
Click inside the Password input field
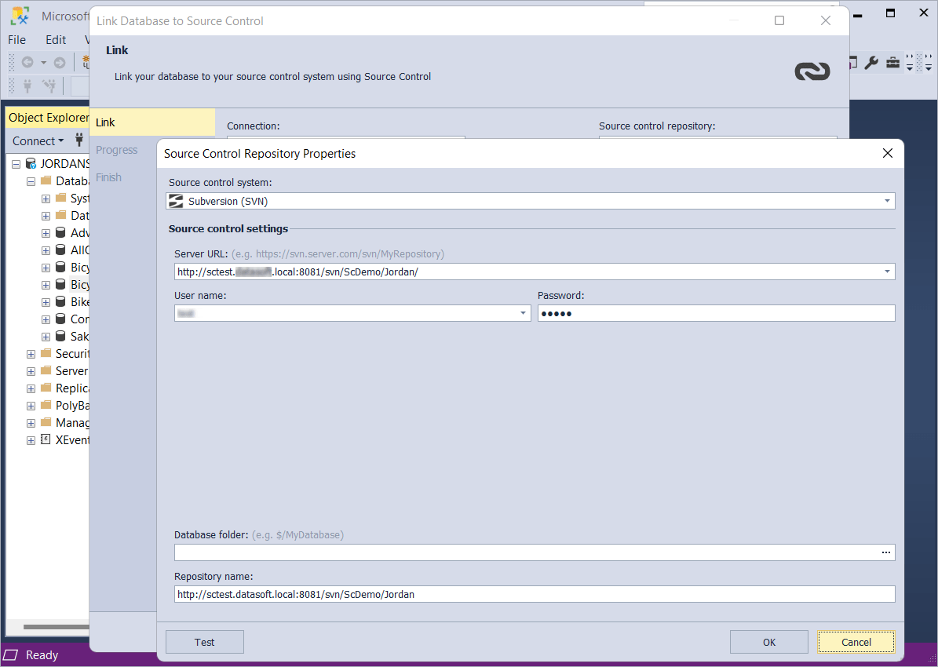point(715,313)
